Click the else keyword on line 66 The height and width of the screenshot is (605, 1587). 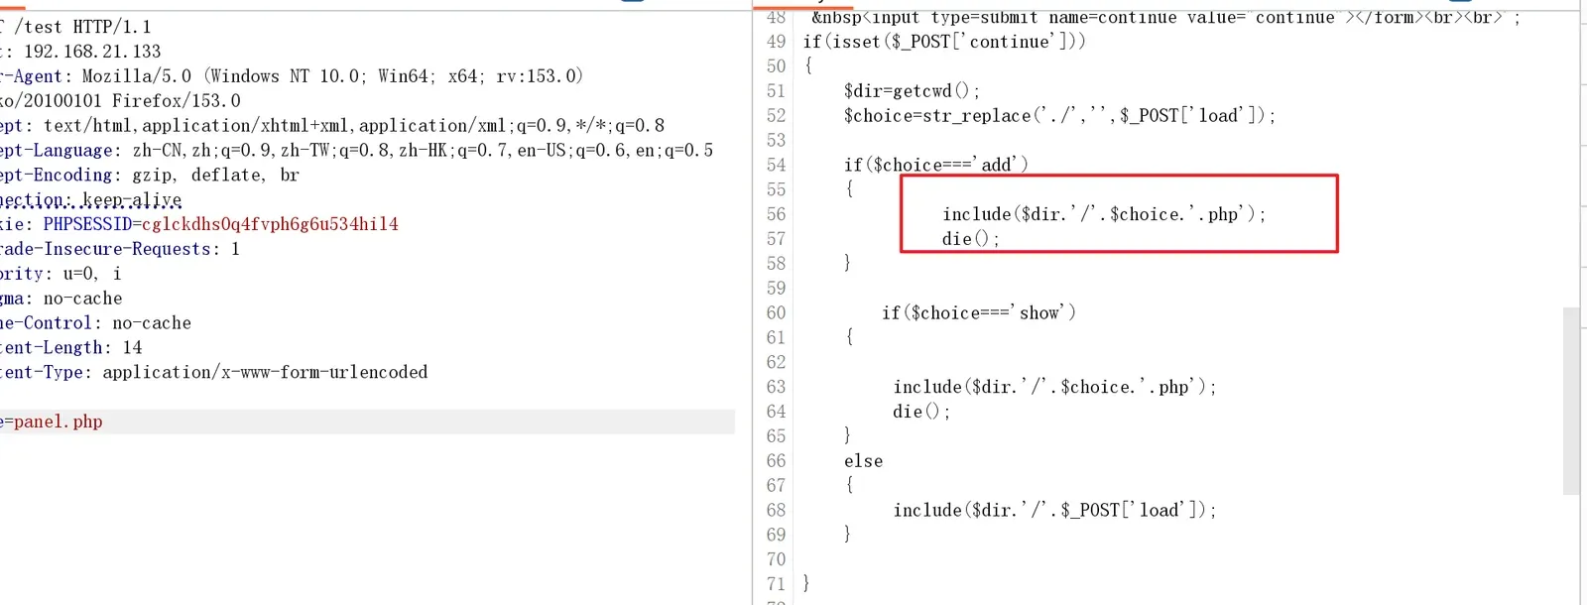(863, 461)
